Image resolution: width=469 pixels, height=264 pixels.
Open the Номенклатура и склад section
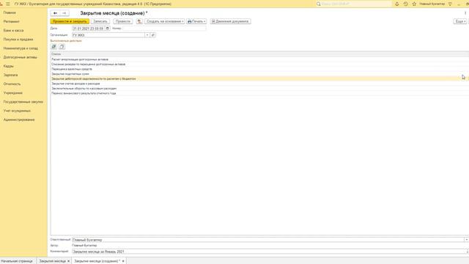[21, 48]
